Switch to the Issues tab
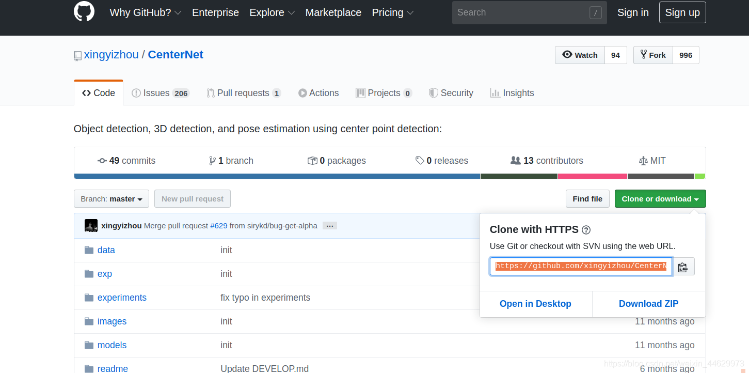749x373 pixels. [x=160, y=93]
